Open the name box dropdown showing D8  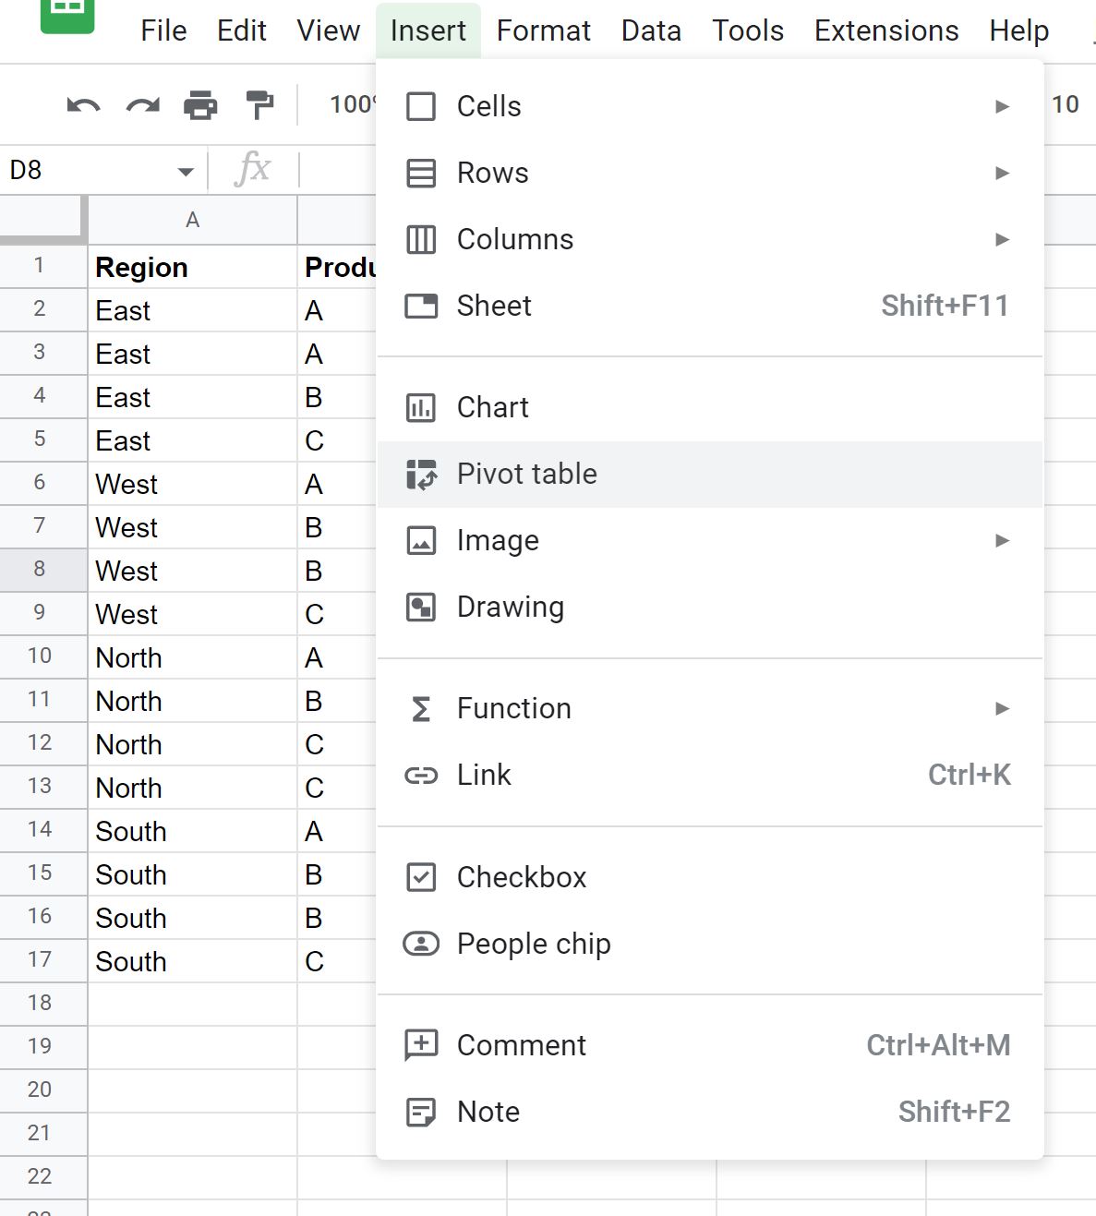185,171
